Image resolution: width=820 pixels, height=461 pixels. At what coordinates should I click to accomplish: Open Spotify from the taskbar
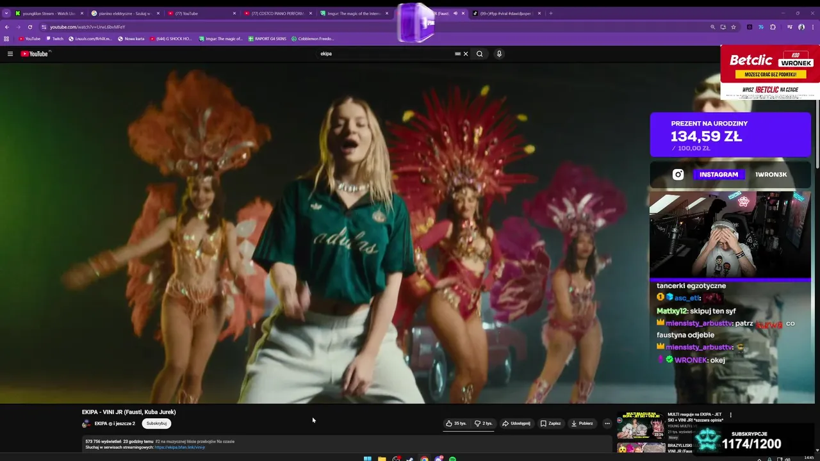(x=452, y=458)
